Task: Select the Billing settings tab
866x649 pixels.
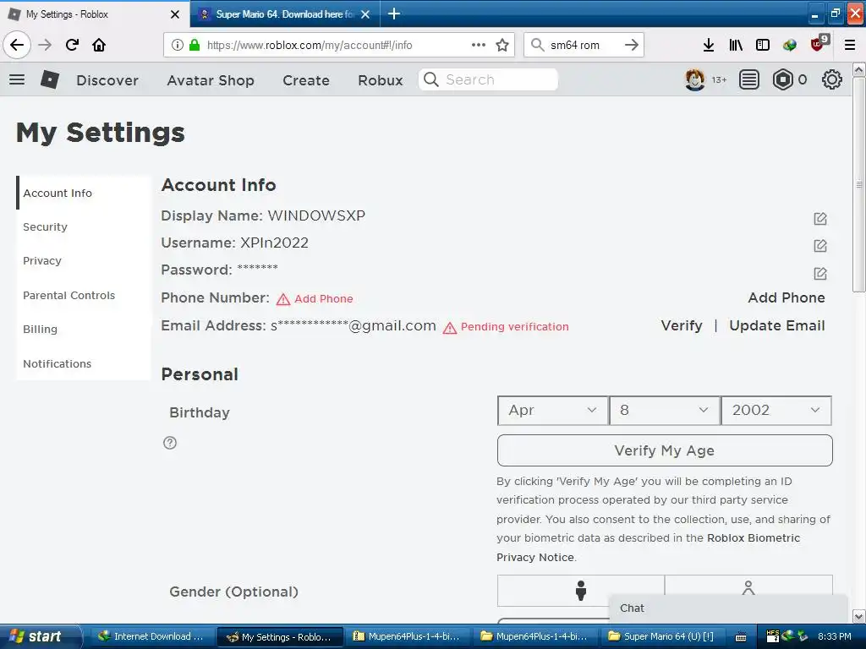Action: coord(84,329)
